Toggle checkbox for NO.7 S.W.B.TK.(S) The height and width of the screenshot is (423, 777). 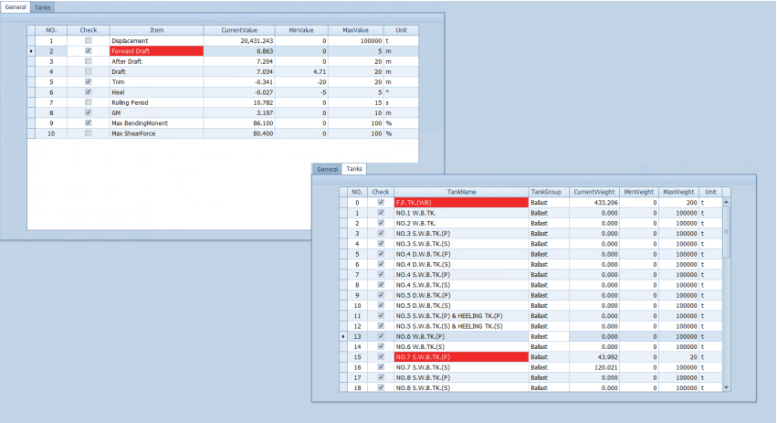point(381,367)
